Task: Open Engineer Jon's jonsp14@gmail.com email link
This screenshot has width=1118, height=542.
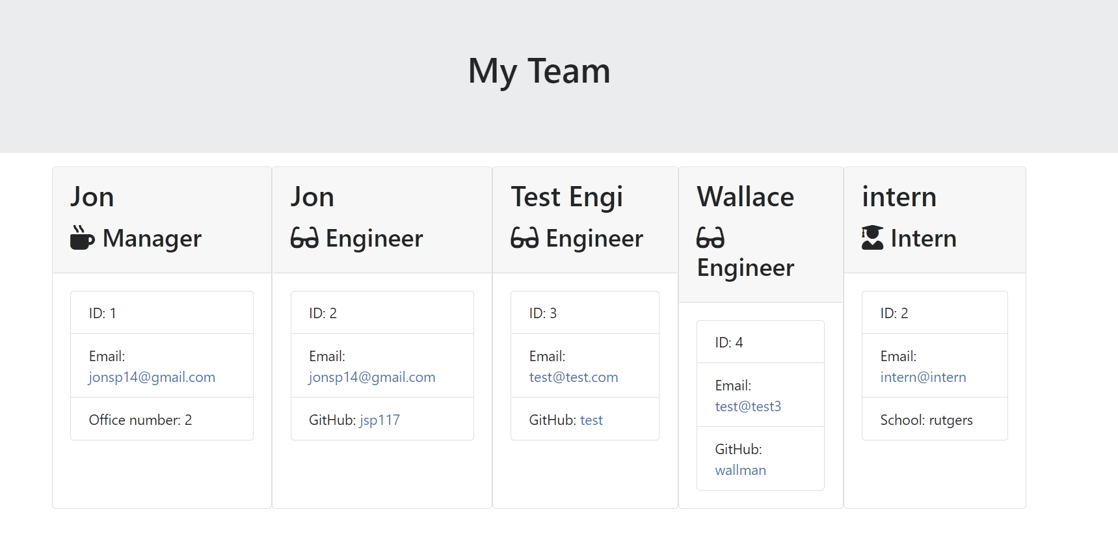Action: tap(372, 377)
